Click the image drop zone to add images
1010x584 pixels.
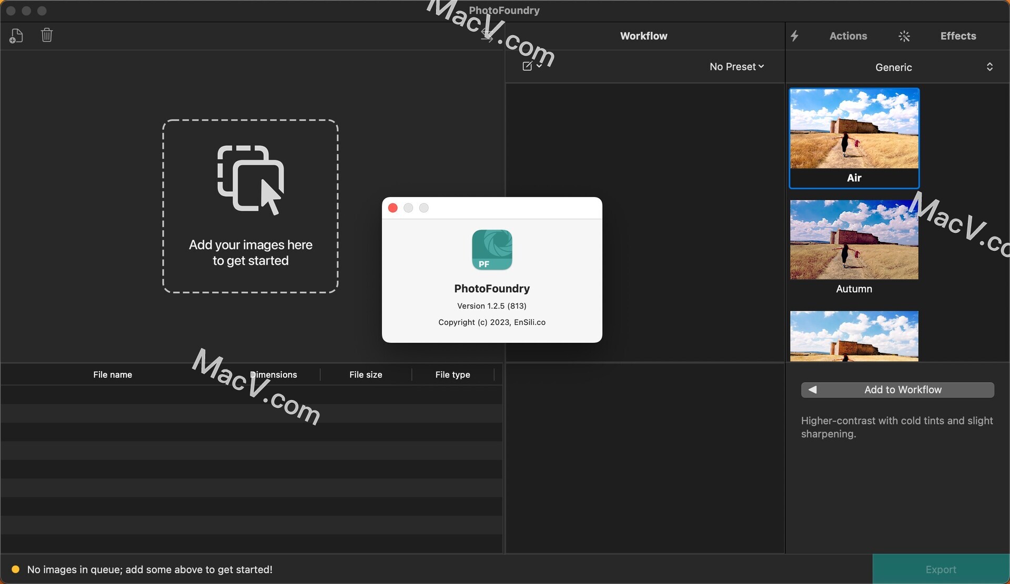(250, 206)
